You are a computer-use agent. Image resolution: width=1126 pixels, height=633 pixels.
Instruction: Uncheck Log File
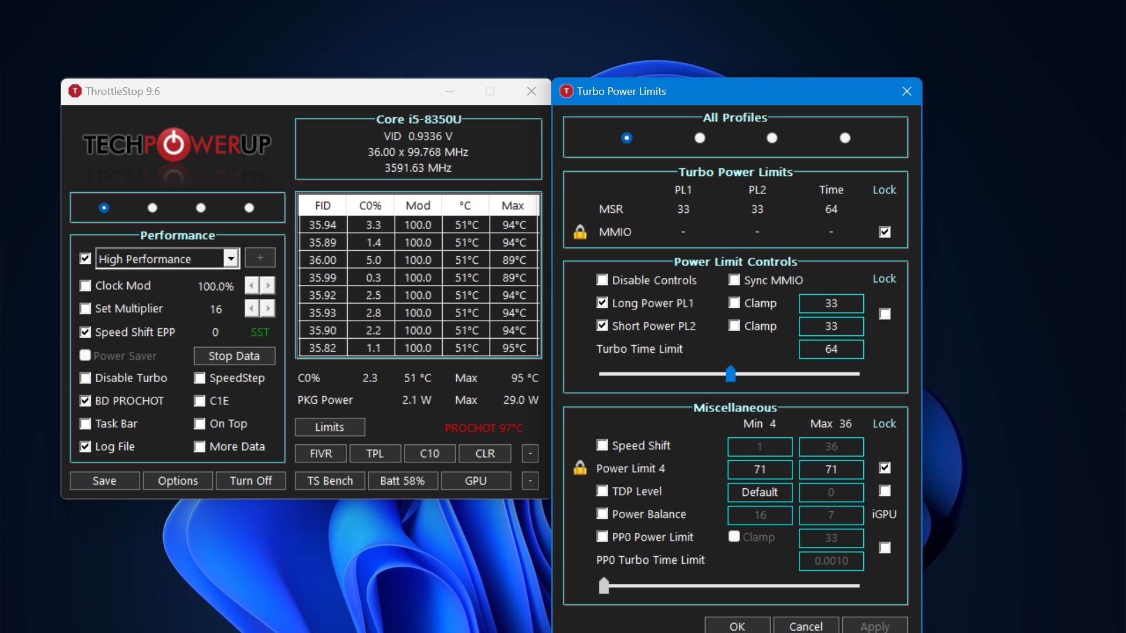[x=86, y=447]
